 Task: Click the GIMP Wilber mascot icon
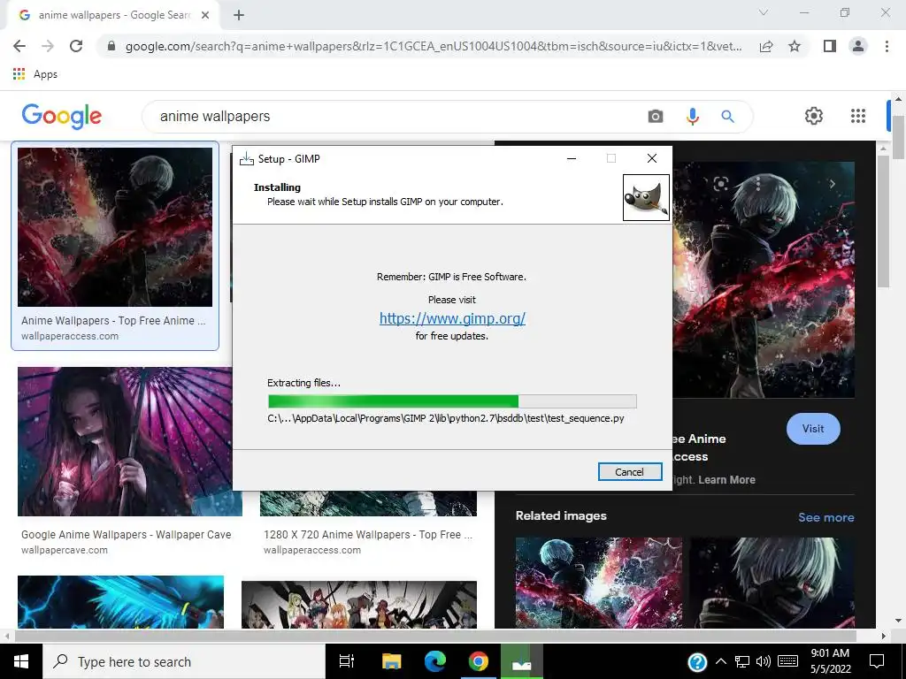[646, 197]
